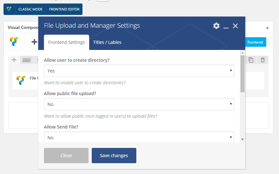Switch to Classic Mode
279x174 pixels.
coord(31,9)
